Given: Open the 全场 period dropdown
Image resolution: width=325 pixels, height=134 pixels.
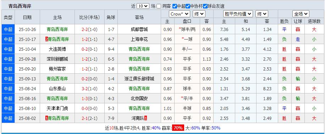Looking at the screenshot, I should click(301, 14).
